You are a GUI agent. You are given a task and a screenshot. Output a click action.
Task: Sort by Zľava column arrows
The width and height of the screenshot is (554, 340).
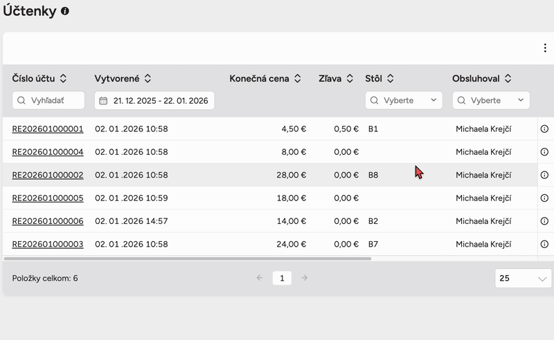point(350,79)
